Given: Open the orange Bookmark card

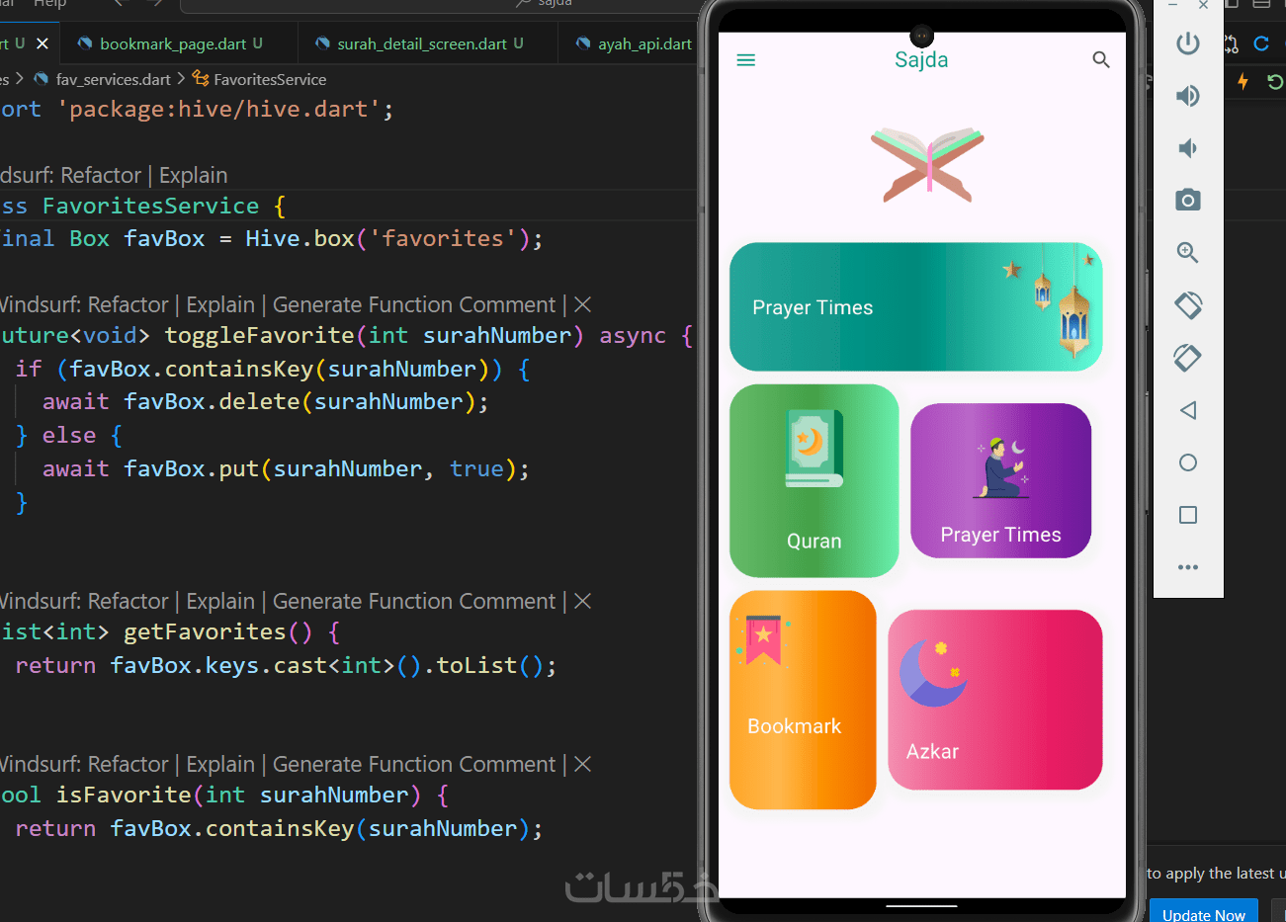Looking at the screenshot, I should 803,700.
